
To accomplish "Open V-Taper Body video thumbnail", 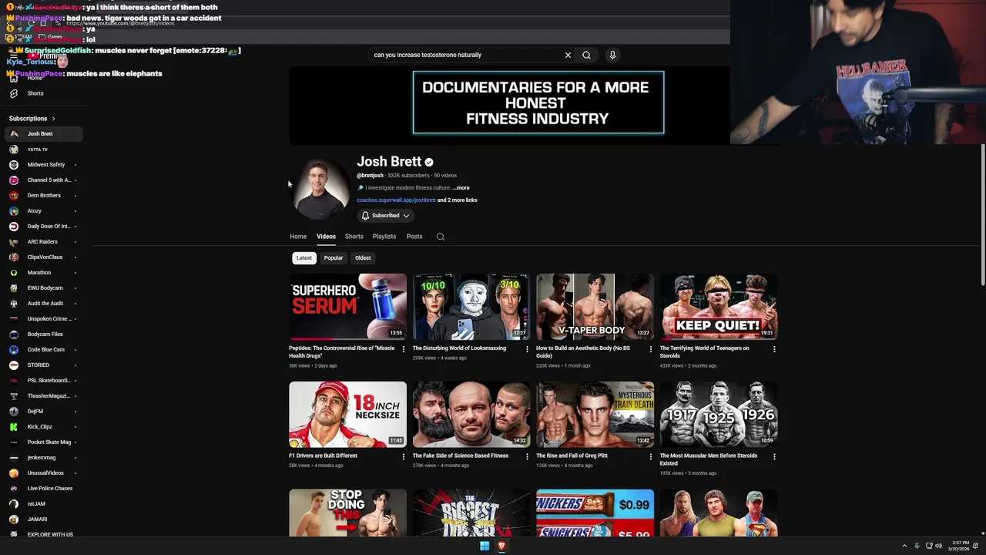I will pyautogui.click(x=595, y=307).
